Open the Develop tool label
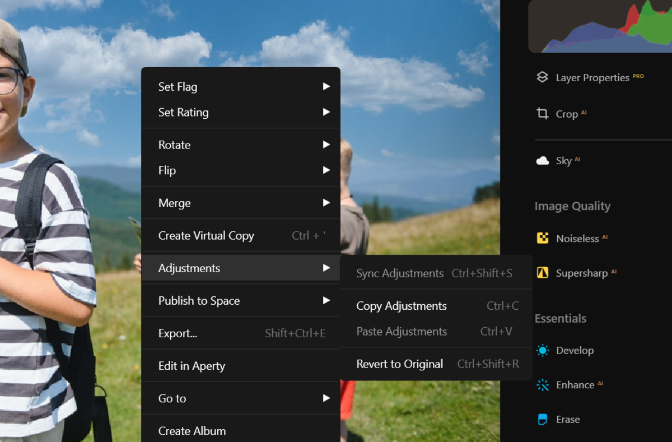The width and height of the screenshot is (672, 442). coord(575,351)
